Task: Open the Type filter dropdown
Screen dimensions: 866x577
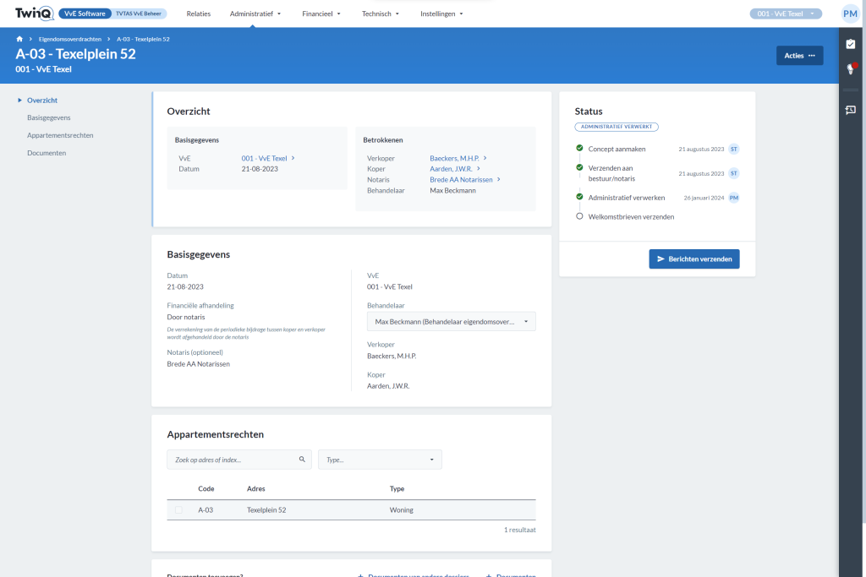Action: pyautogui.click(x=380, y=460)
